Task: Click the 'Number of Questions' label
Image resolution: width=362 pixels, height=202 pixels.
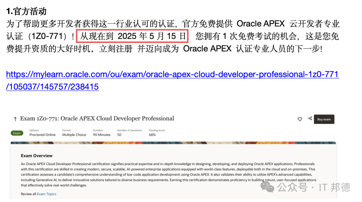Action: 129,130
